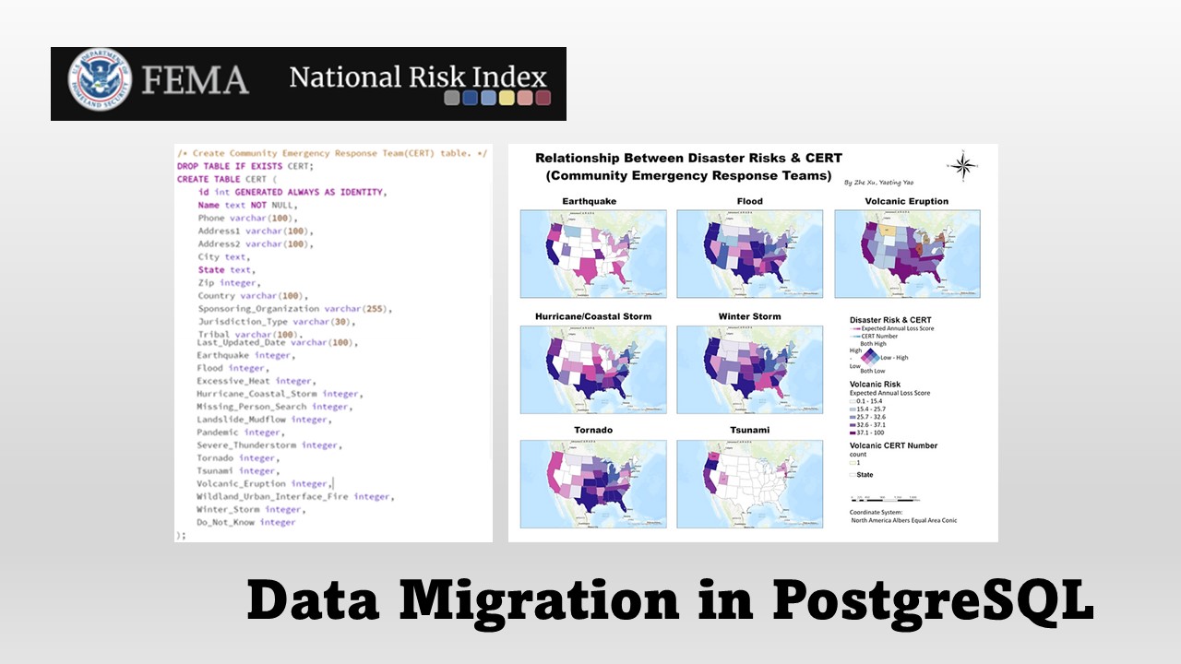1181x664 pixels.
Task: Click the 0.1 - 15.4 legend color box
Action: [853, 401]
